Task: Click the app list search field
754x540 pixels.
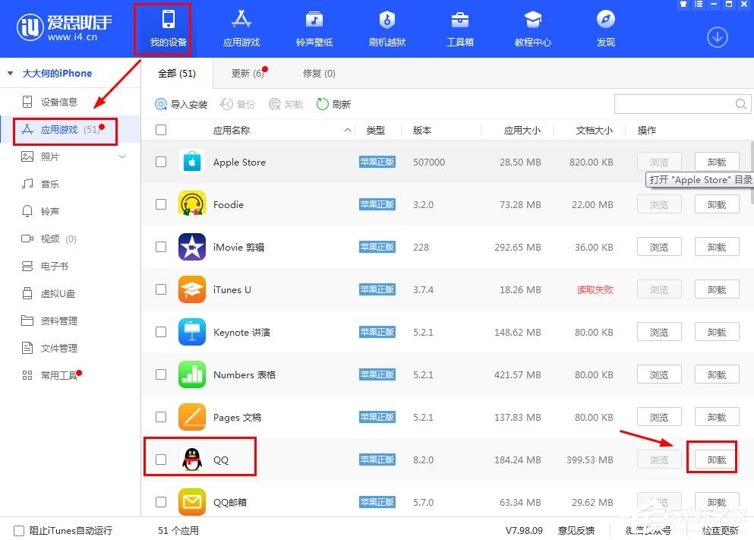Action: (x=676, y=103)
